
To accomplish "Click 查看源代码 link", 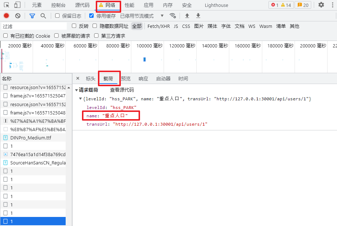I will pyautogui.click(x=122, y=90).
